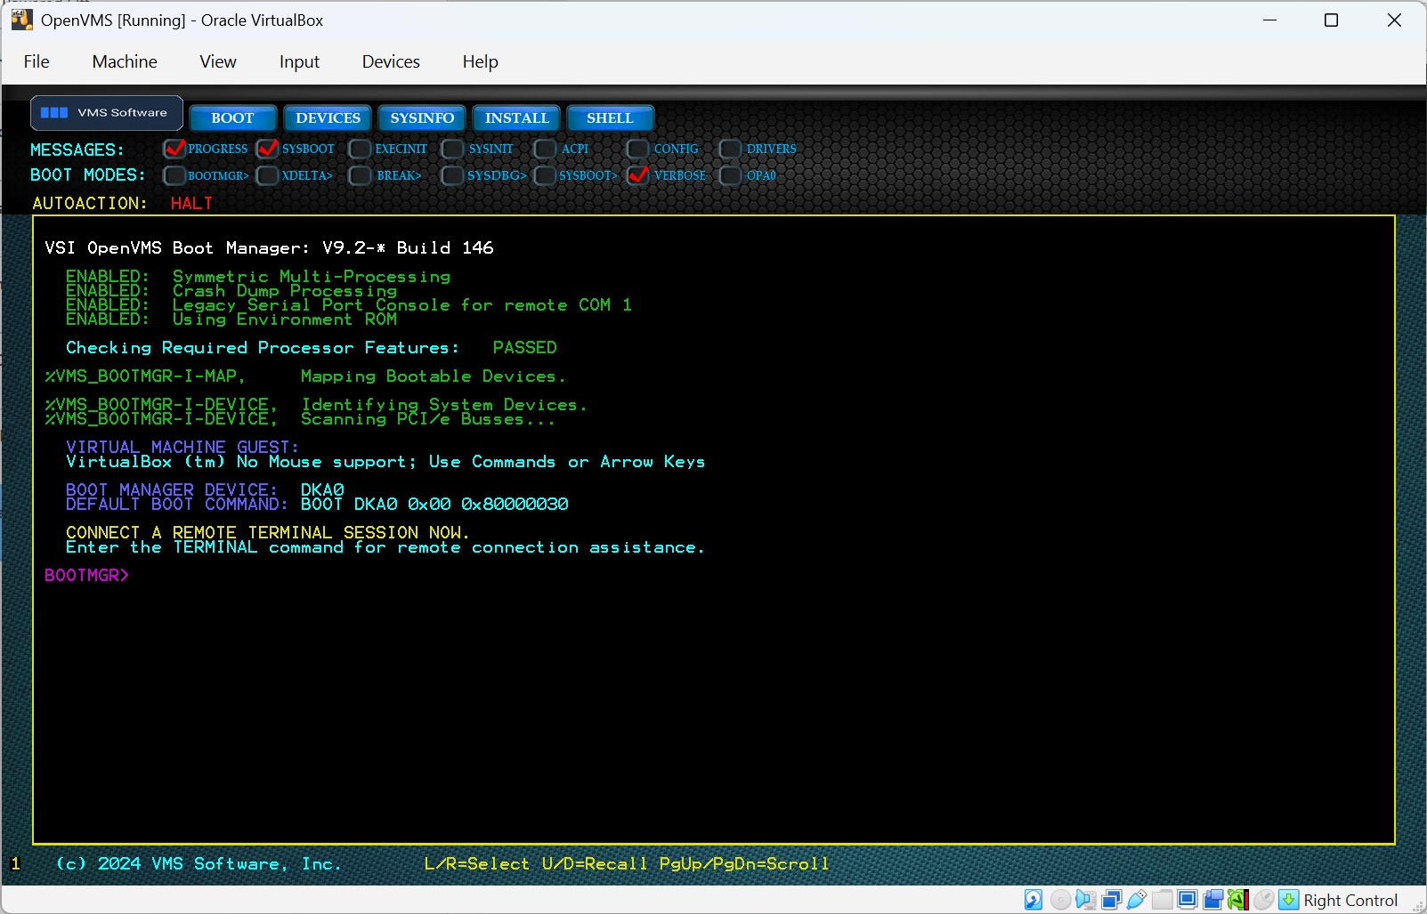
Task: Disable the VERBOSE boot mode checkbox
Action: tap(637, 175)
